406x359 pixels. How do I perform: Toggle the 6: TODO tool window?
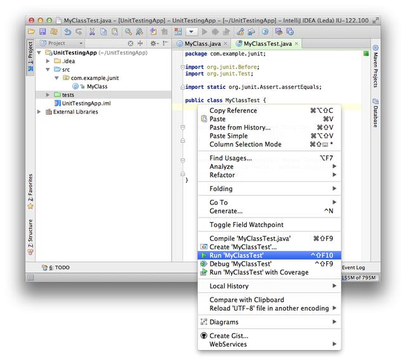(56, 268)
